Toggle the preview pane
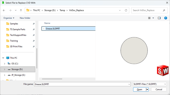 [159, 18]
